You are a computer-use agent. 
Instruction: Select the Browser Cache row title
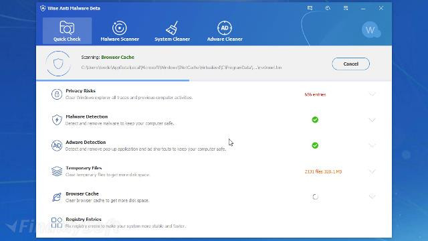pyautogui.click(x=82, y=193)
